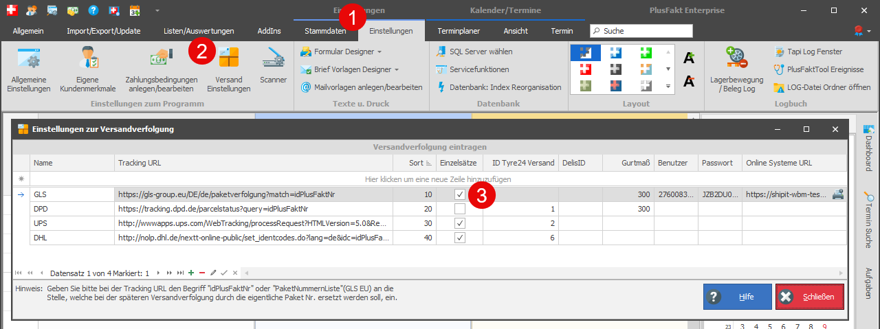The height and width of the screenshot is (329, 880).
Task: Decrease font size with A minus icon
Action: click(x=689, y=82)
